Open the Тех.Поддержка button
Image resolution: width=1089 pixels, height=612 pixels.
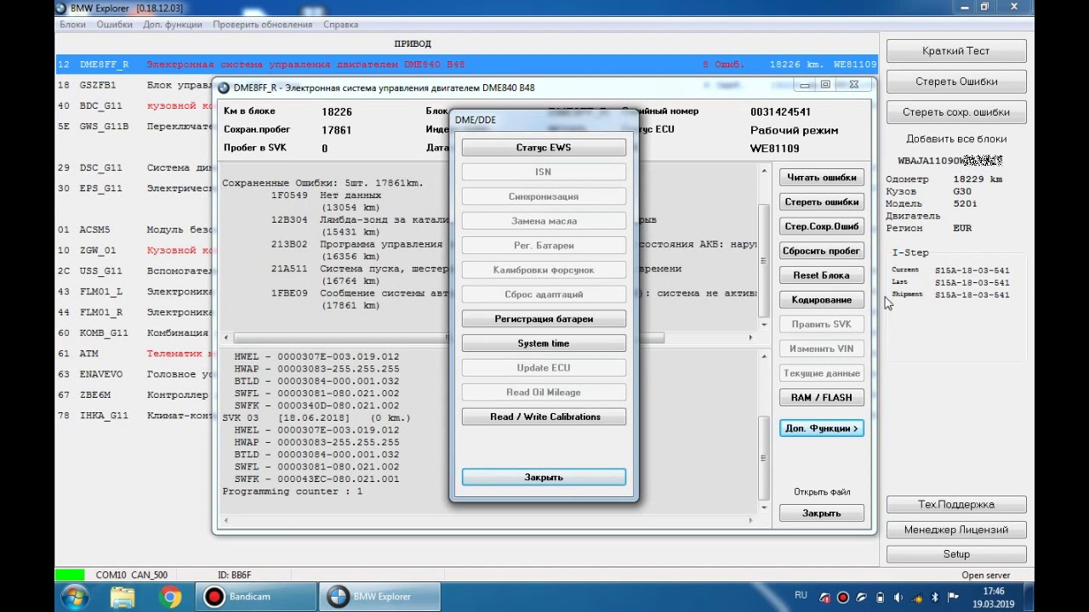coord(955,505)
